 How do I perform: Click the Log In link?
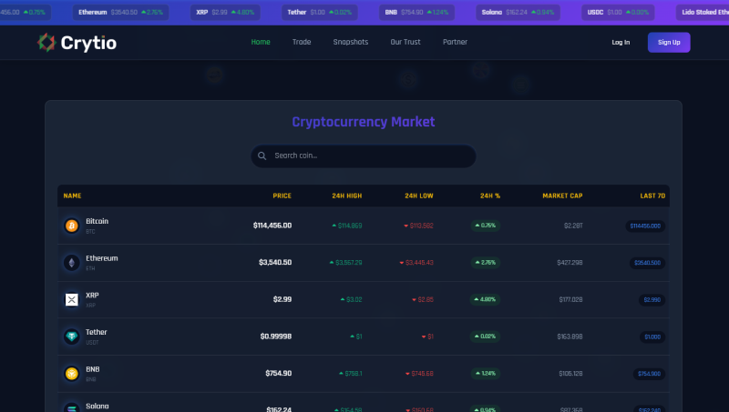point(621,42)
